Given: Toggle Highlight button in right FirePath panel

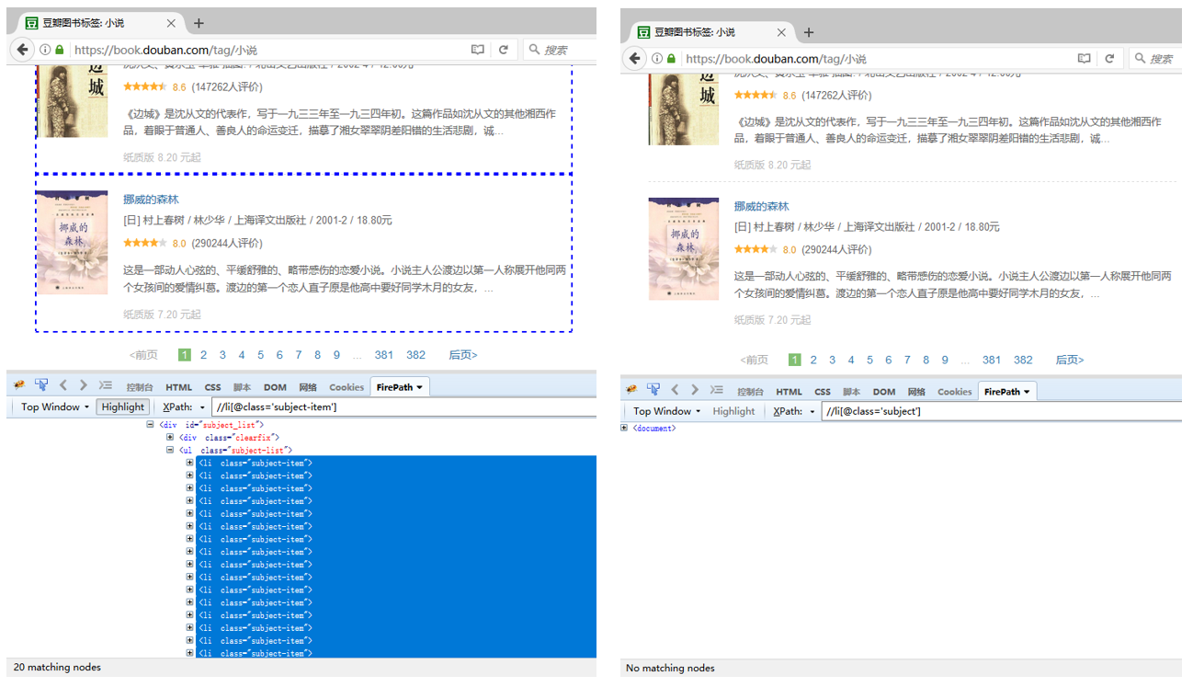Looking at the screenshot, I should click(733, 411).
